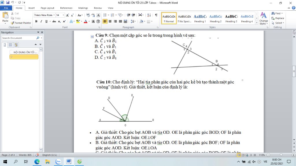Screen dimensions: 296x166
Task: Apply the yellow Text Highlight Color
Action: point(78,21)
